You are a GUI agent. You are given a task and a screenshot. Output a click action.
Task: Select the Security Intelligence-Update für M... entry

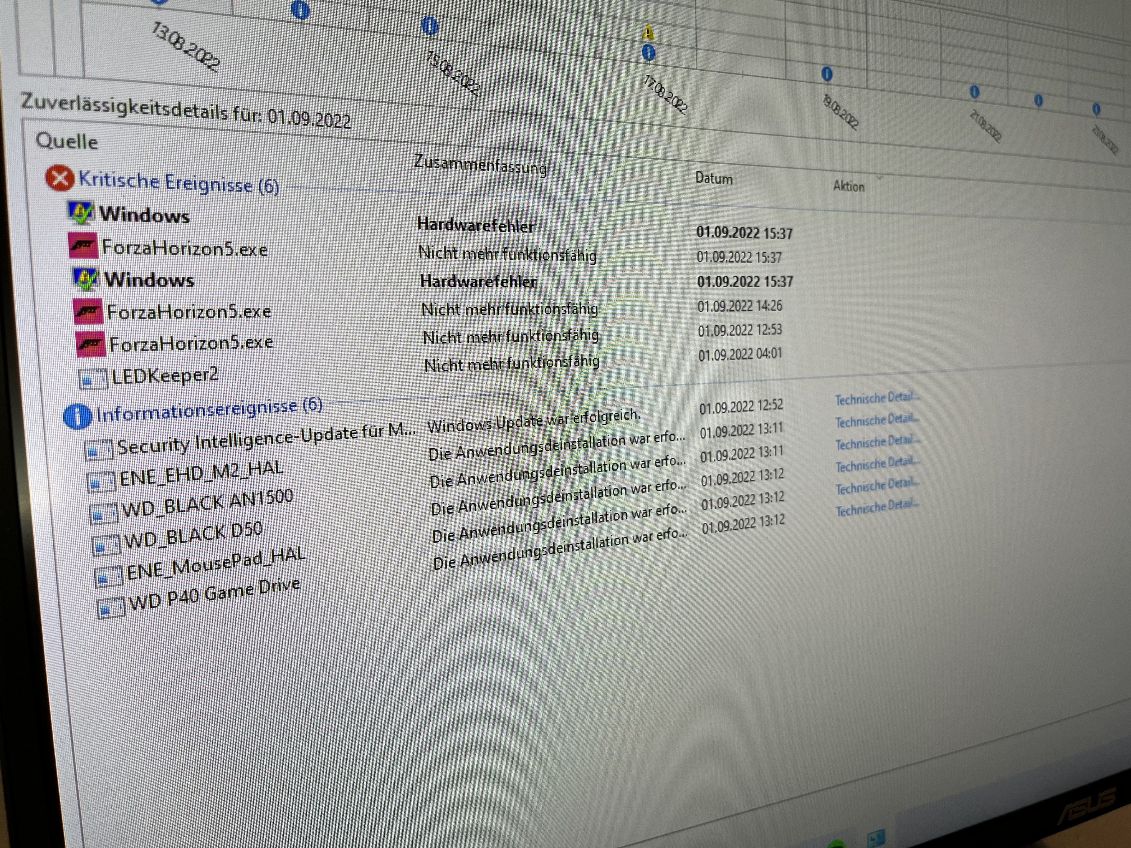tap(267, 439)
